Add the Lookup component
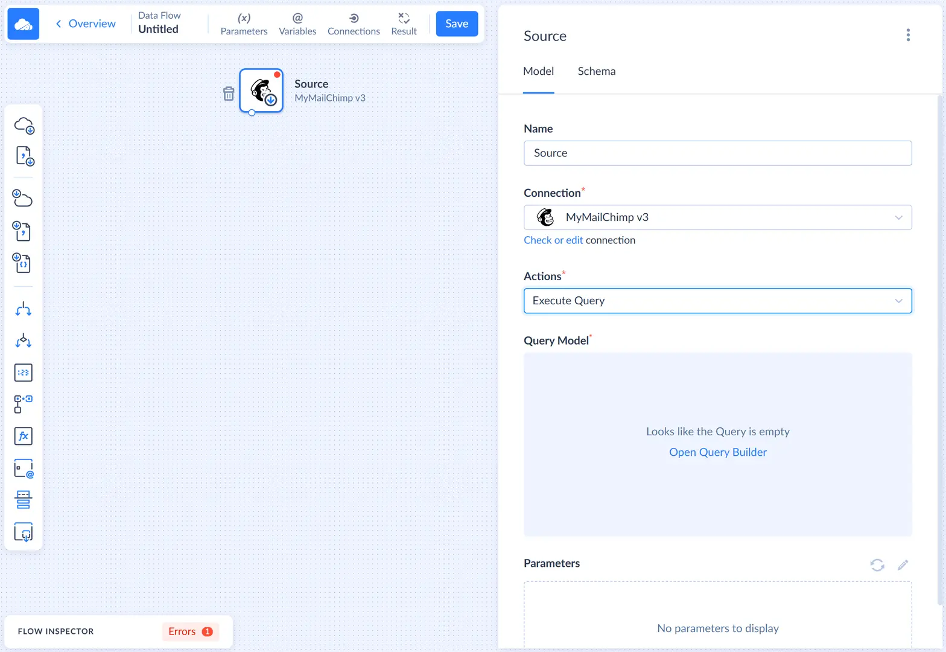The height and width of the screenshot is (652, 946). point(23,404)
